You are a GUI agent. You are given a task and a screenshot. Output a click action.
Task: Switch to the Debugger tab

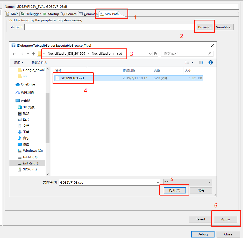[x=31, y=14]
